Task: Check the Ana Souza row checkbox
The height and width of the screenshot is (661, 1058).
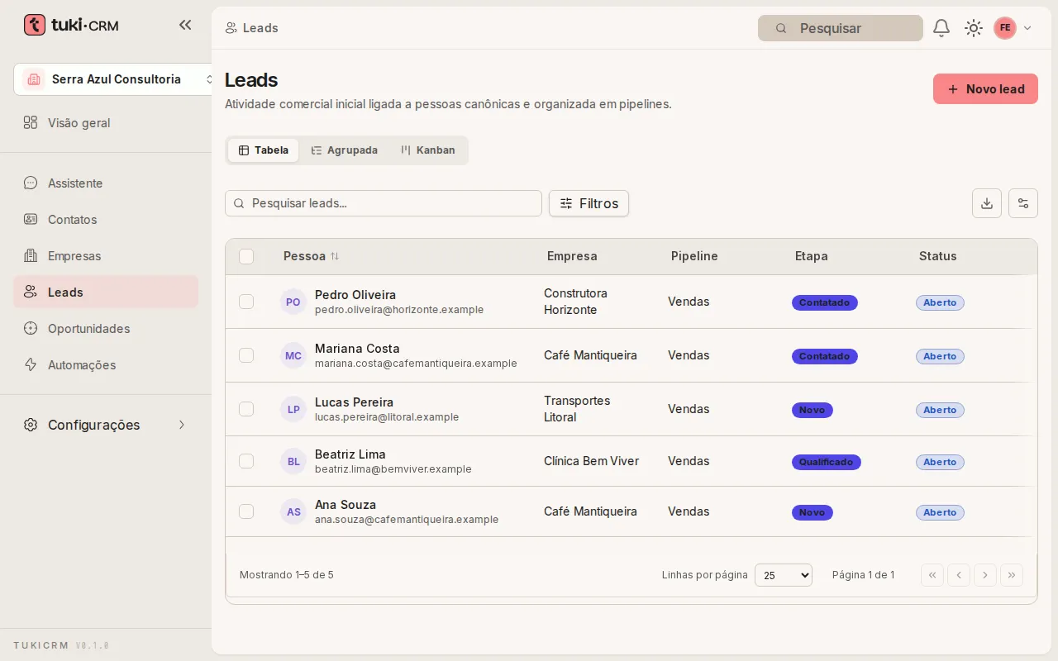Action: click(x=246, y=511)
